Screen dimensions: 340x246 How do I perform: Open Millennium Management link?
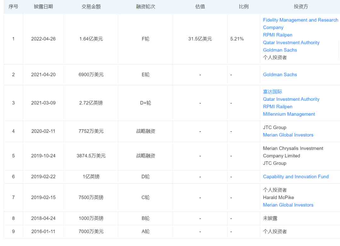coord(289,114)
